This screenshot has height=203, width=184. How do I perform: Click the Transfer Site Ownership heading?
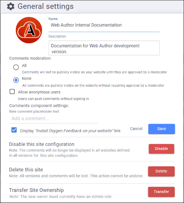36,190
